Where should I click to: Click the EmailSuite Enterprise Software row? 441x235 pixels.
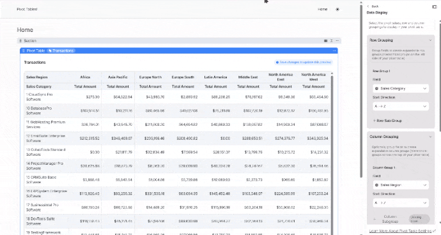pos(177,139)
